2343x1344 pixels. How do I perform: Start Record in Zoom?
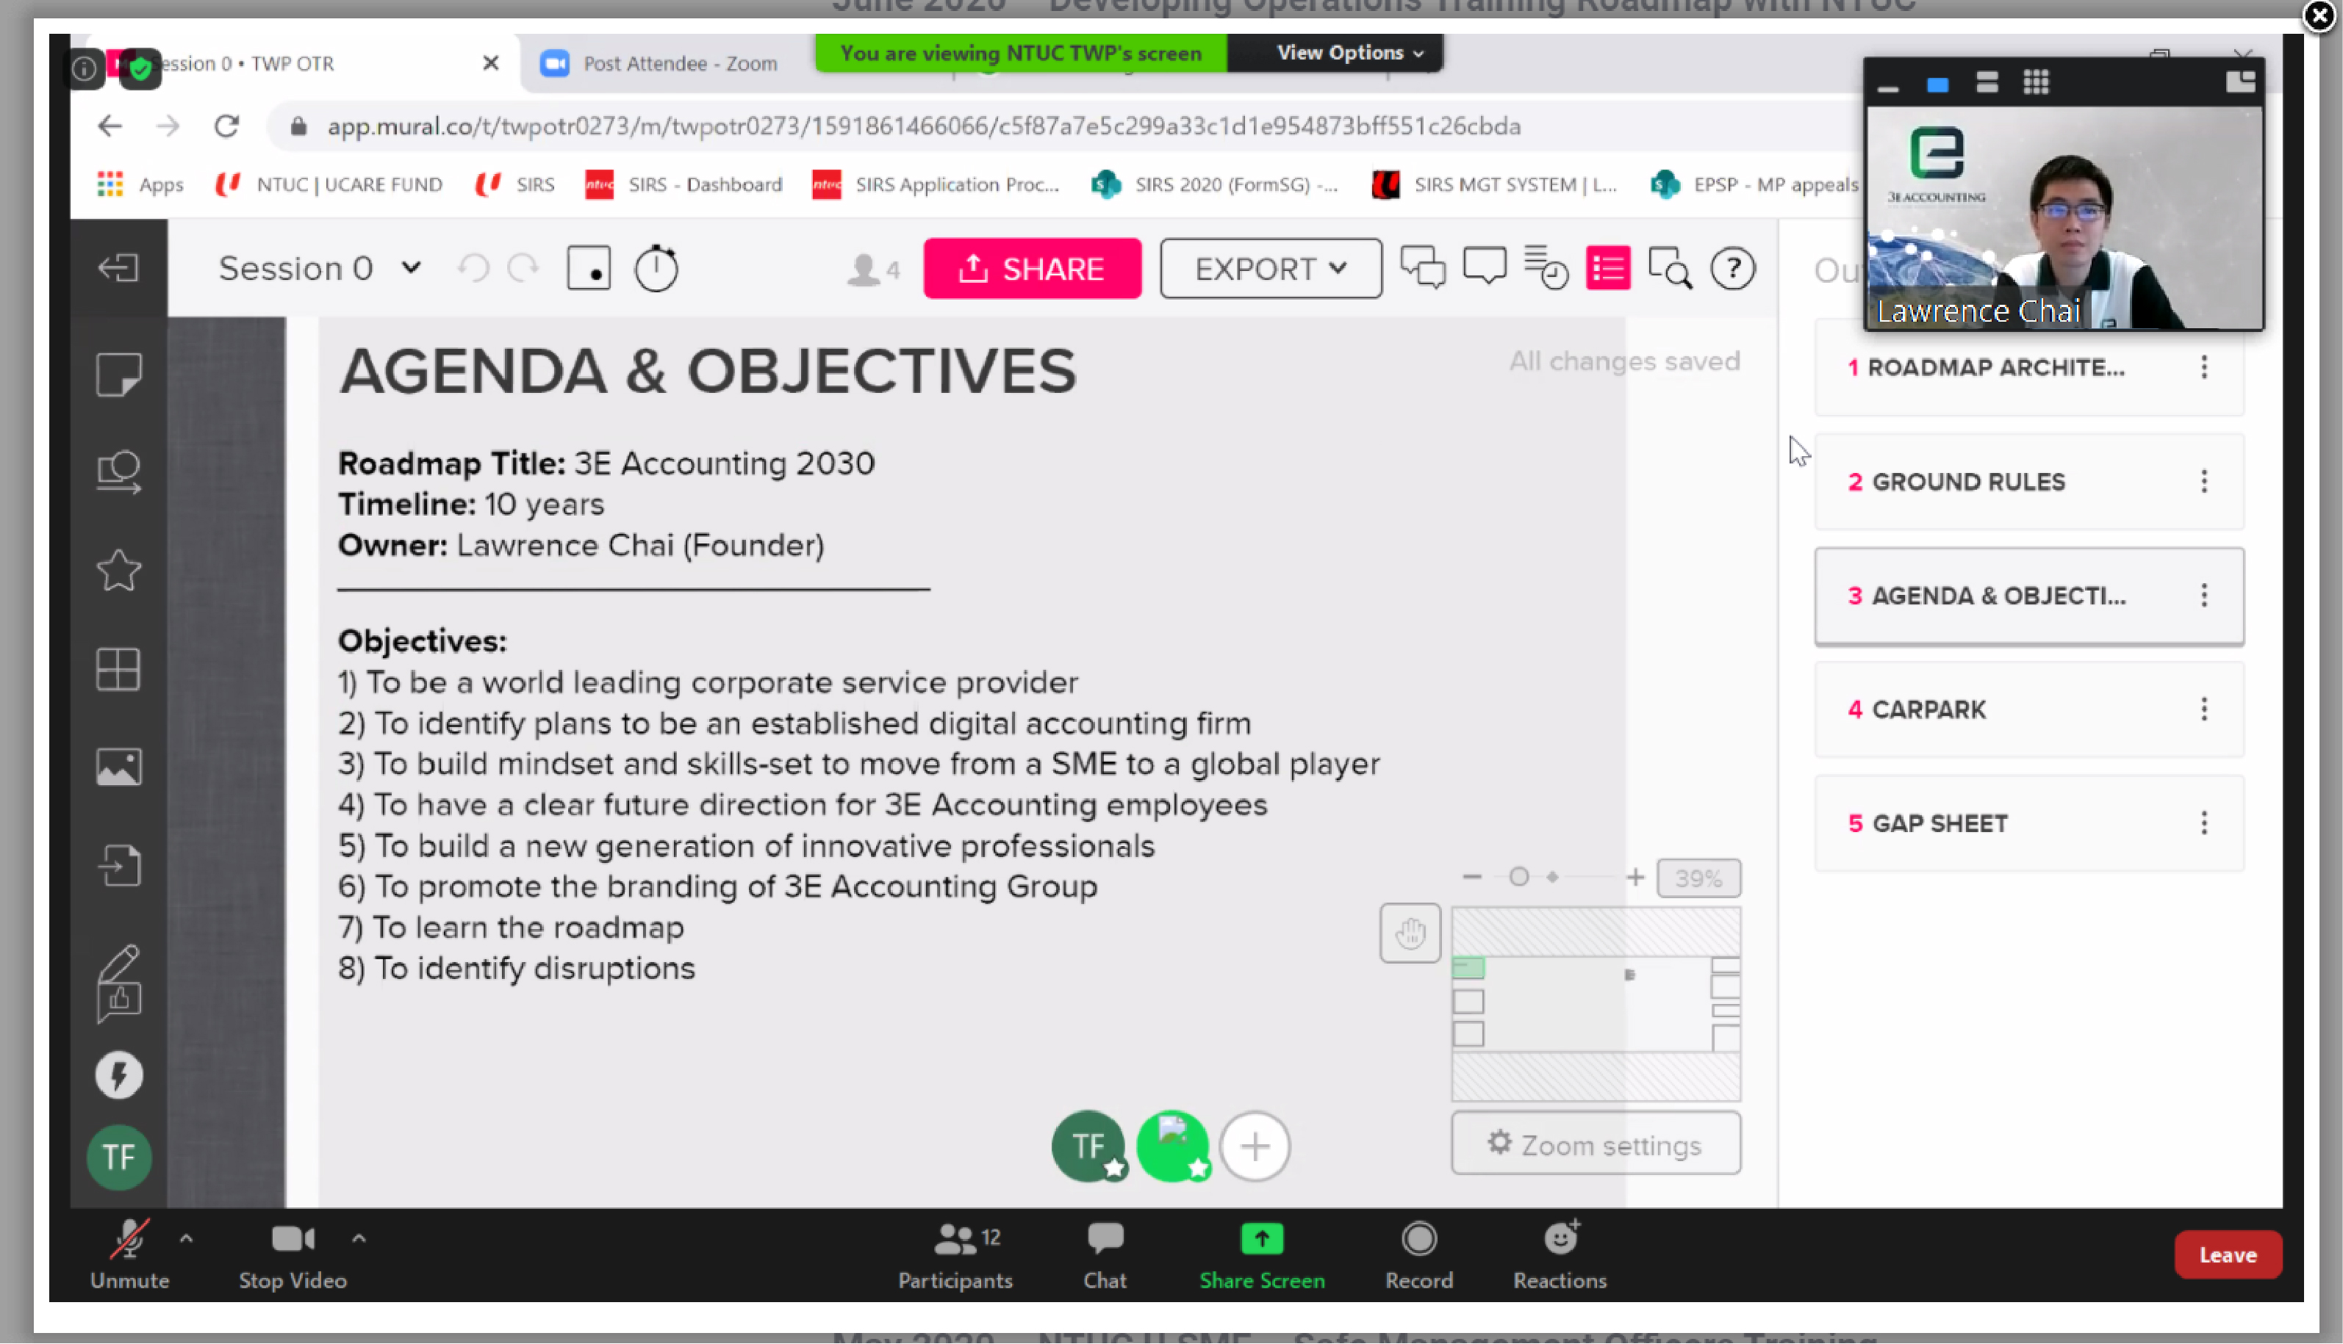pos(1418,1254)
